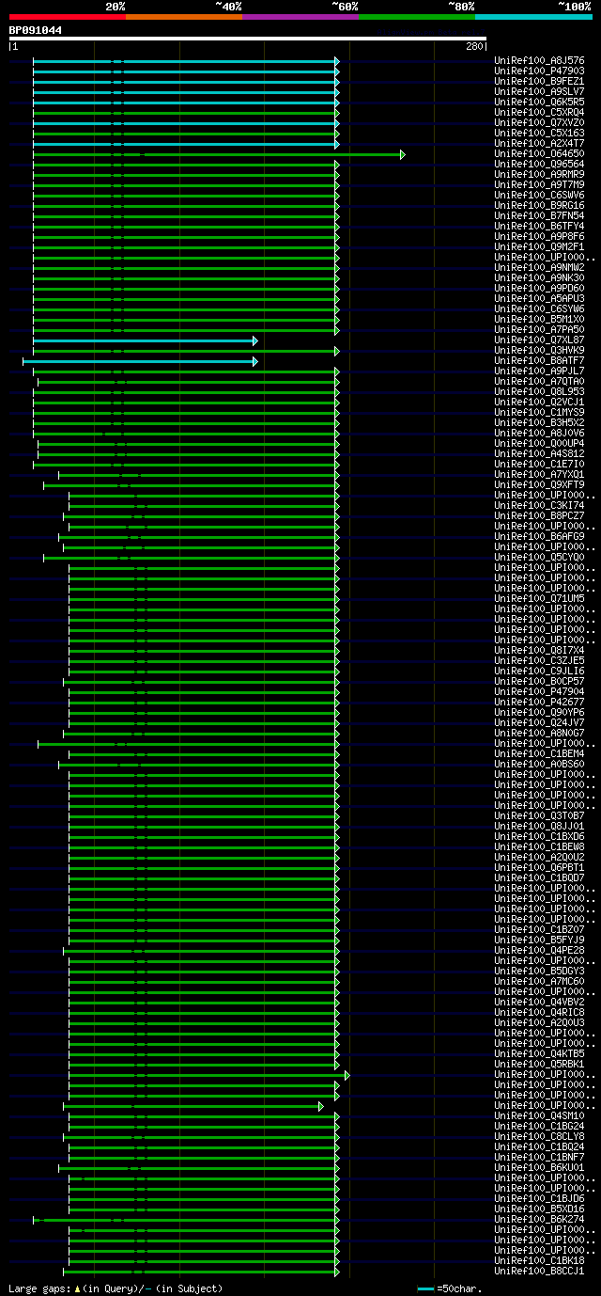Open hit UniRef100_Q4SM10
Image resolution: width=601 pixels, height=1296 pixels.
coord(539,1116)
